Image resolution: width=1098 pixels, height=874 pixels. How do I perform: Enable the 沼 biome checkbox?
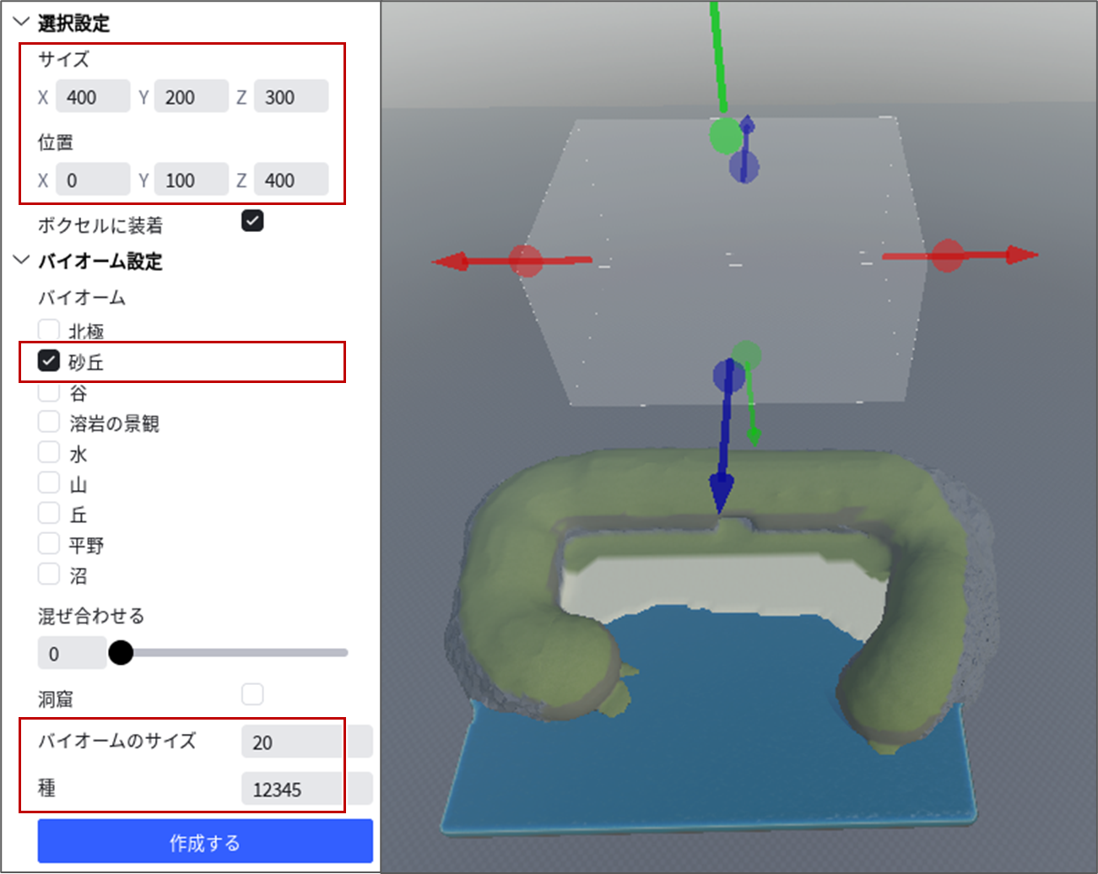49,574
